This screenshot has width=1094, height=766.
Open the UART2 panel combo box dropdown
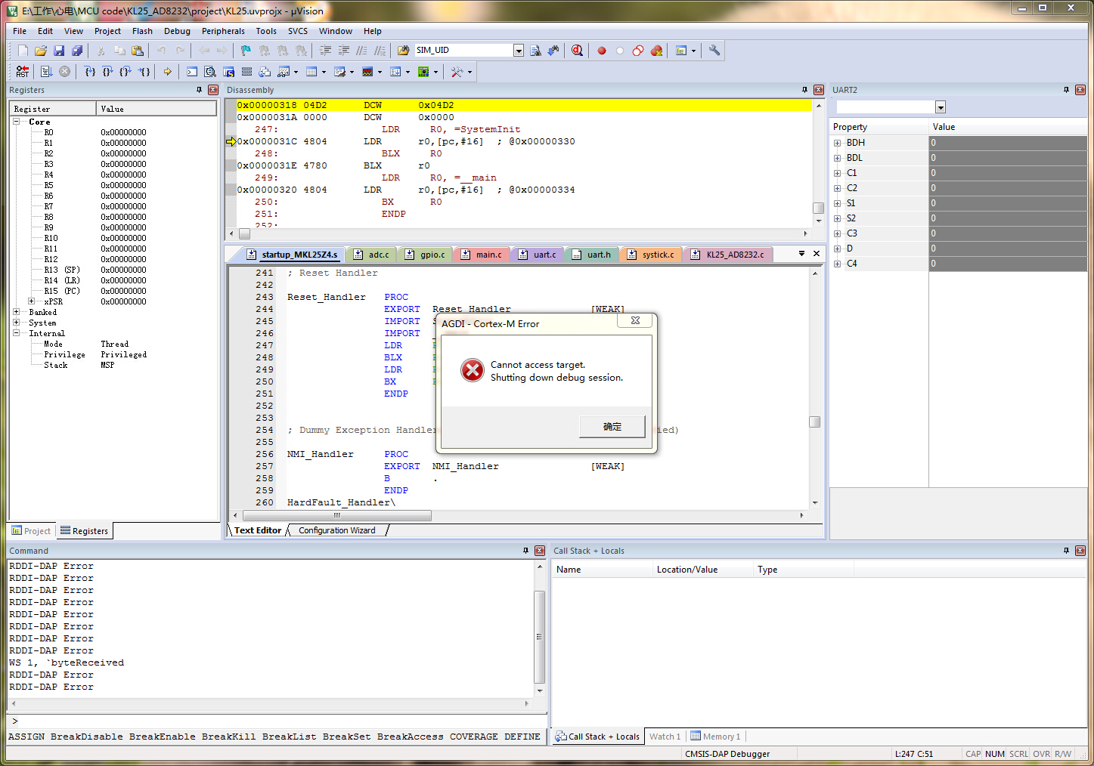click(x=941, y=107)
